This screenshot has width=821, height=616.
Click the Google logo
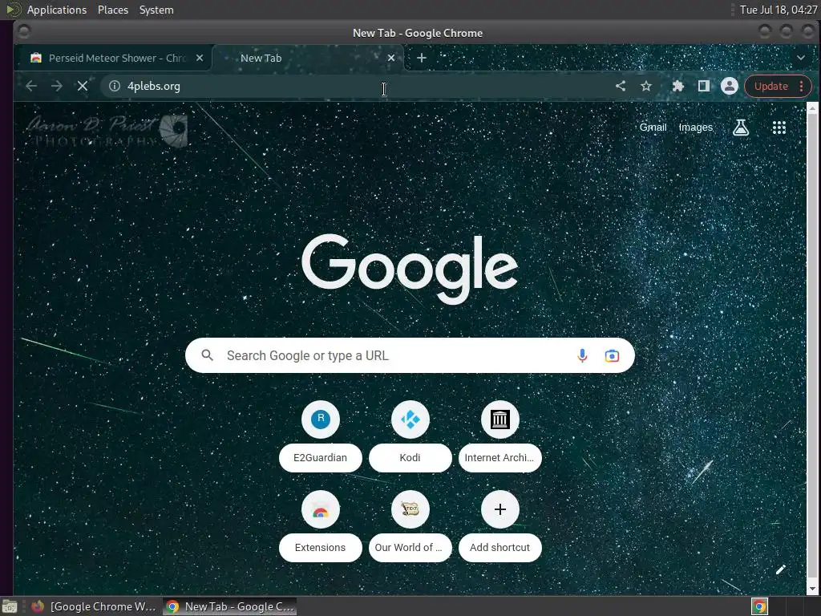[x=410, y=268]
